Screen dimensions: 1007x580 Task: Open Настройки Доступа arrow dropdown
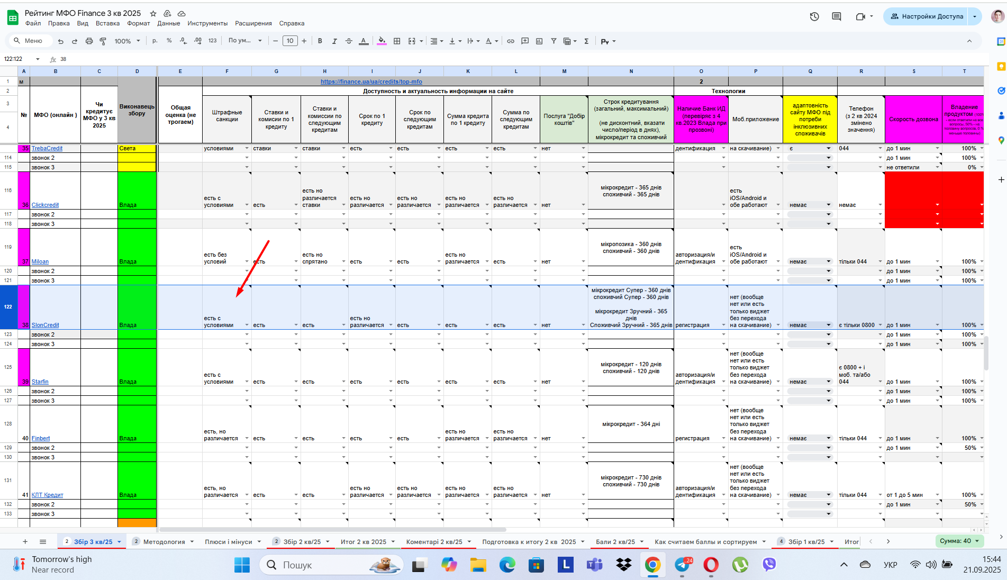[975, 16]
